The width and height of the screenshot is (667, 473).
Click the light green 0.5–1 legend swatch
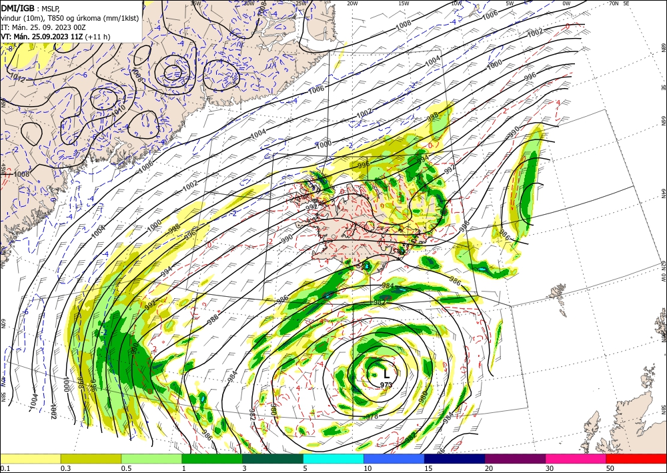tap(151, 458)
